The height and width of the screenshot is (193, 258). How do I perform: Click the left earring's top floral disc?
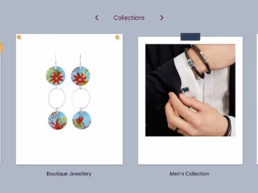click(56, 76)
